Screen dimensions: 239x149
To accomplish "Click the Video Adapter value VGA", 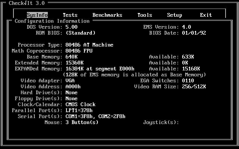I will point(70,80).
